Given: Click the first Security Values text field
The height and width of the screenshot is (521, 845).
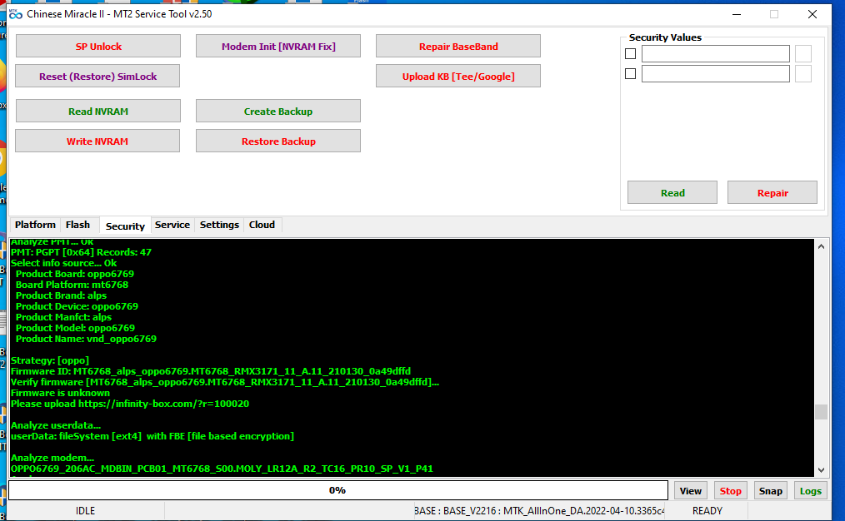Looking at the screenshot, I should coord(715,54).
